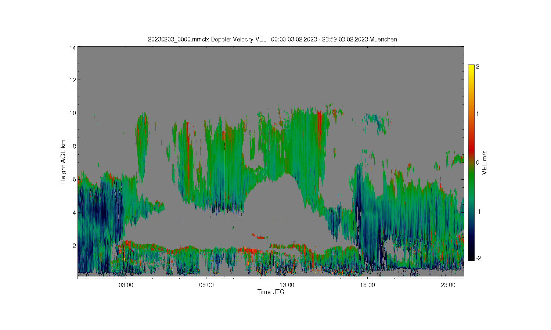551x330 pixels.
Task: Click the height axis value 6
Action: tap(74, 179)
